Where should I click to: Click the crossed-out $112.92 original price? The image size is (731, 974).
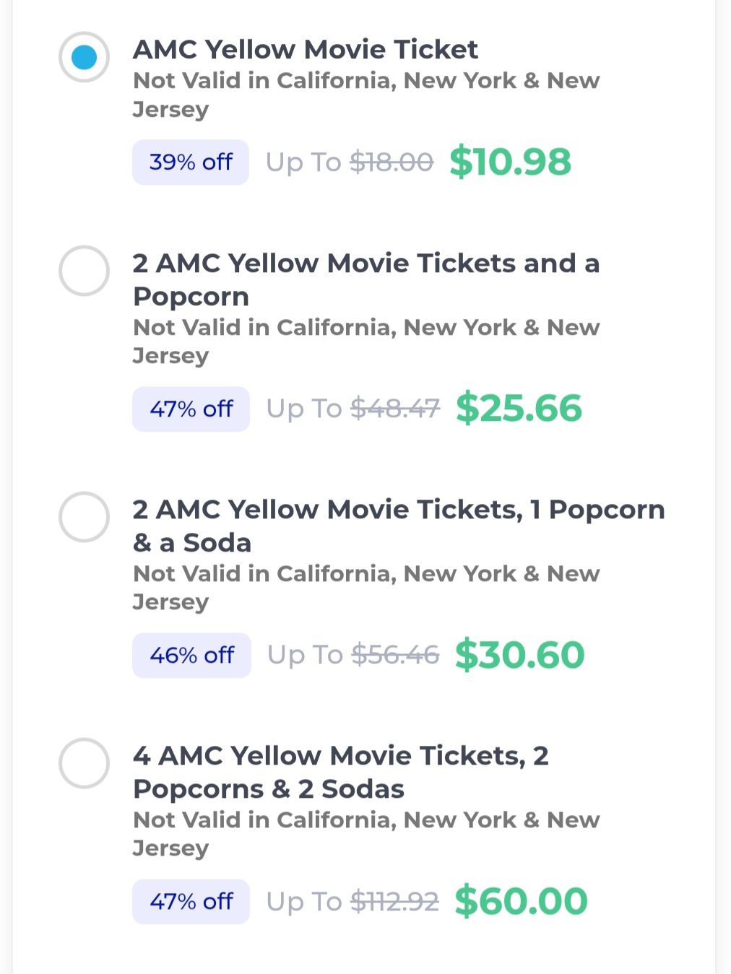pyautogui.click(x=394, y=901)
